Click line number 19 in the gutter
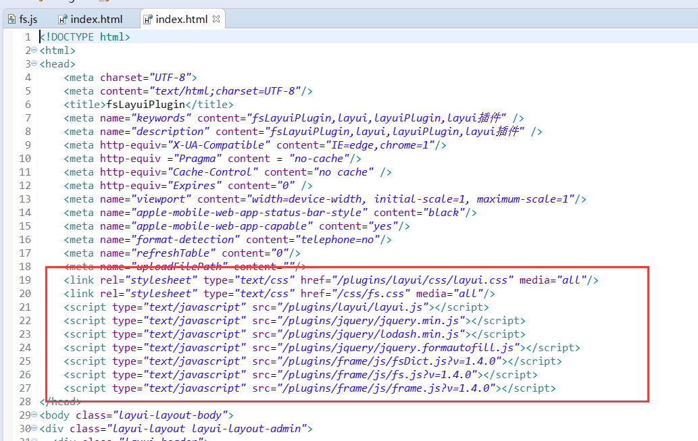Viewport: 698px width, 441px height. pyautogui.click(x=25, y=280)
